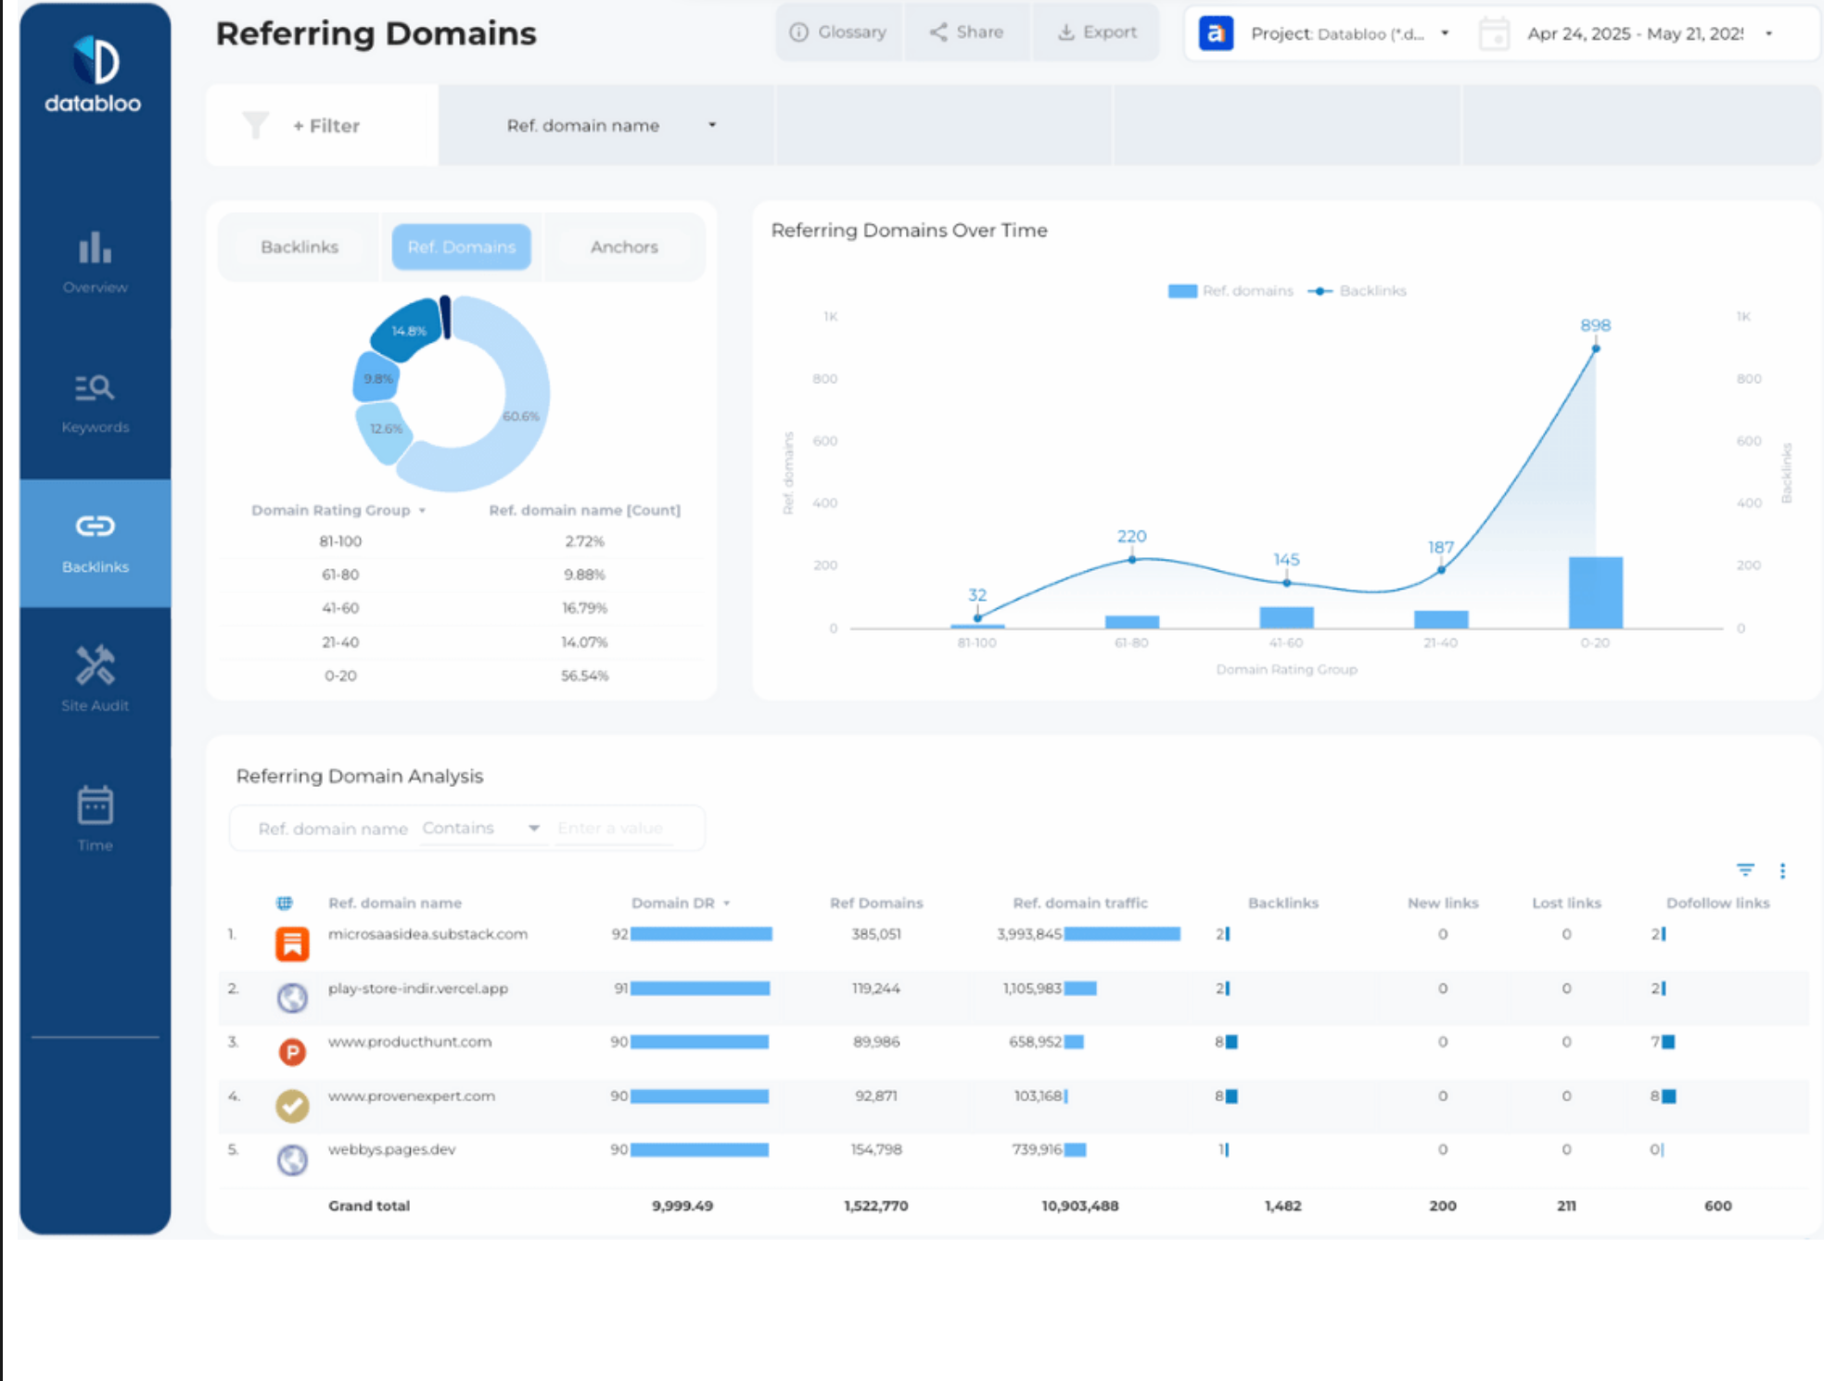This screenshot has width=1836, height=1381.
Task: Open the Keywords search icon
Action: [95, 387]
